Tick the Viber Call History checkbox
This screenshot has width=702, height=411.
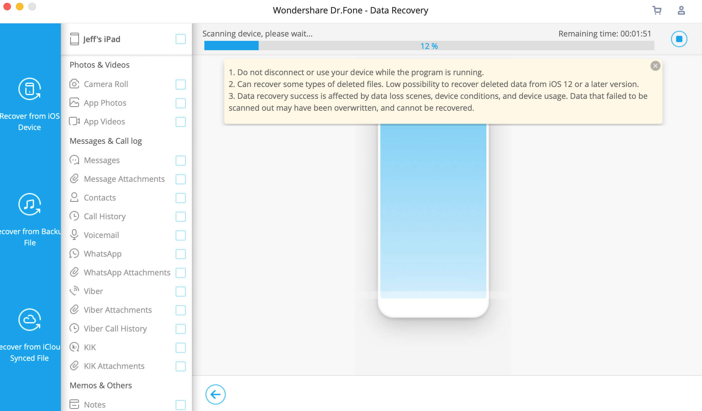point(180,329)
